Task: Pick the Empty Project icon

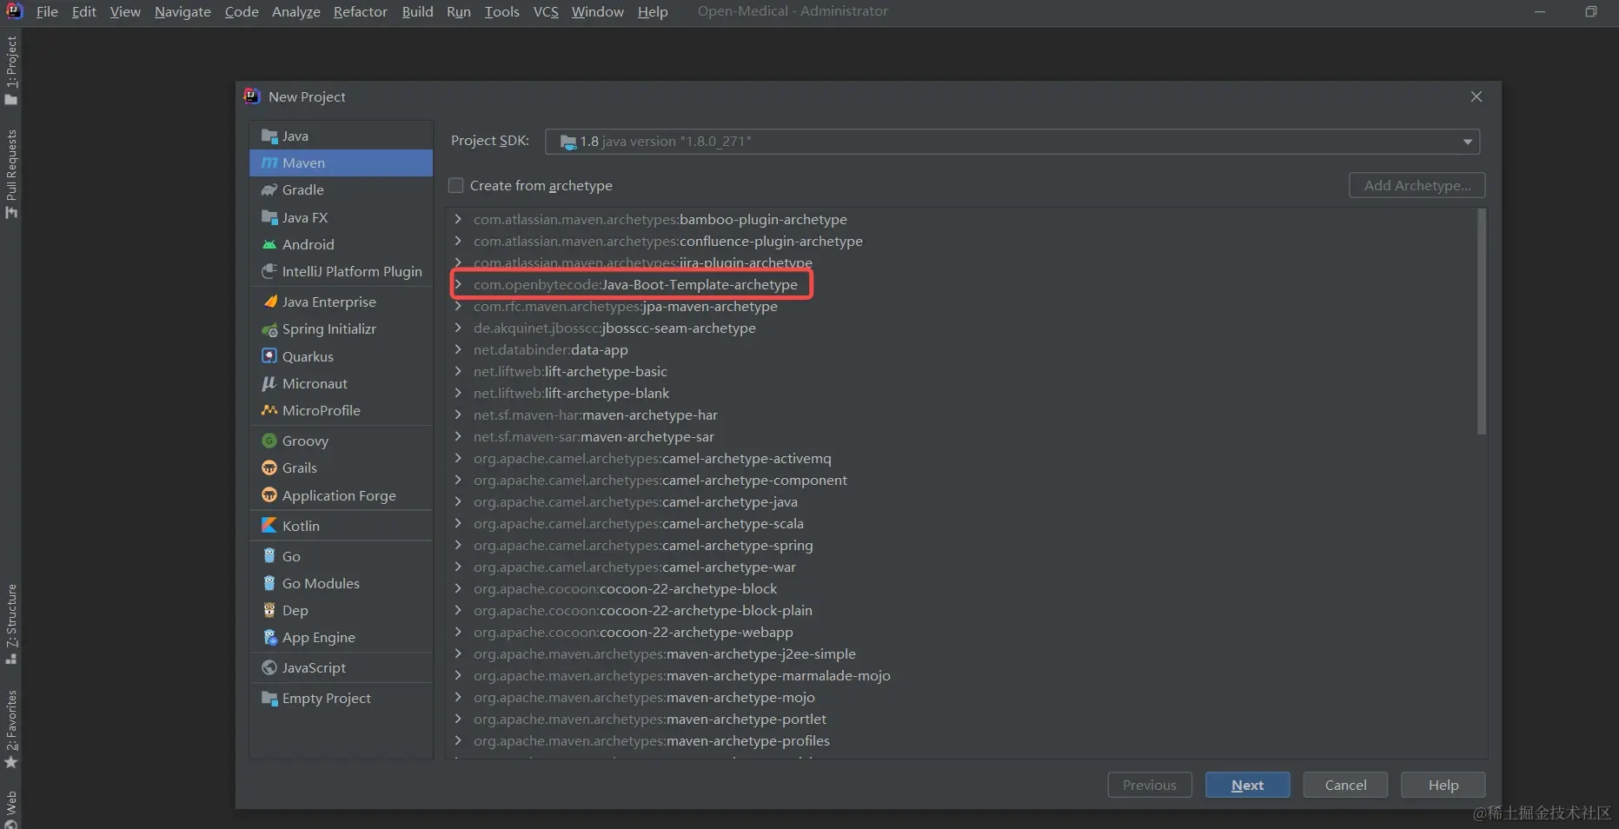Action: pos(269,698)
